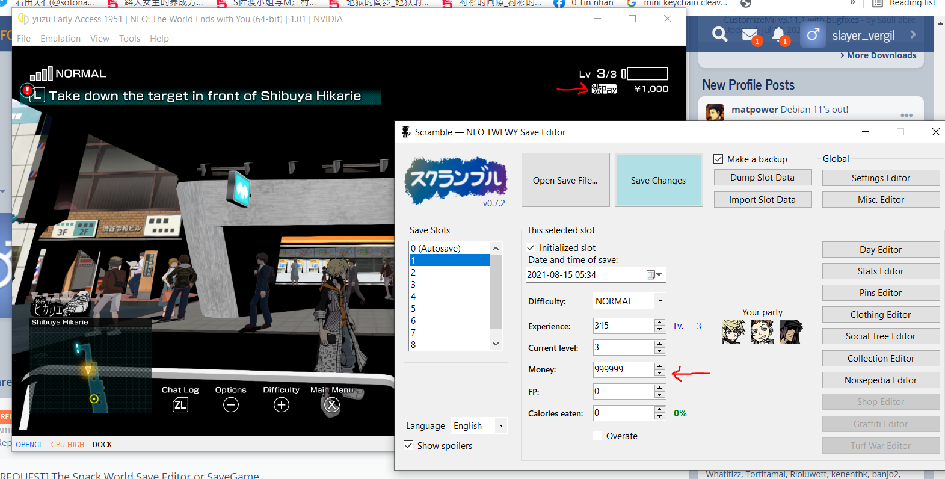Open the Help menu in yuzu
The width and height of the screenshot is (945, 479).
click(159, 39)
